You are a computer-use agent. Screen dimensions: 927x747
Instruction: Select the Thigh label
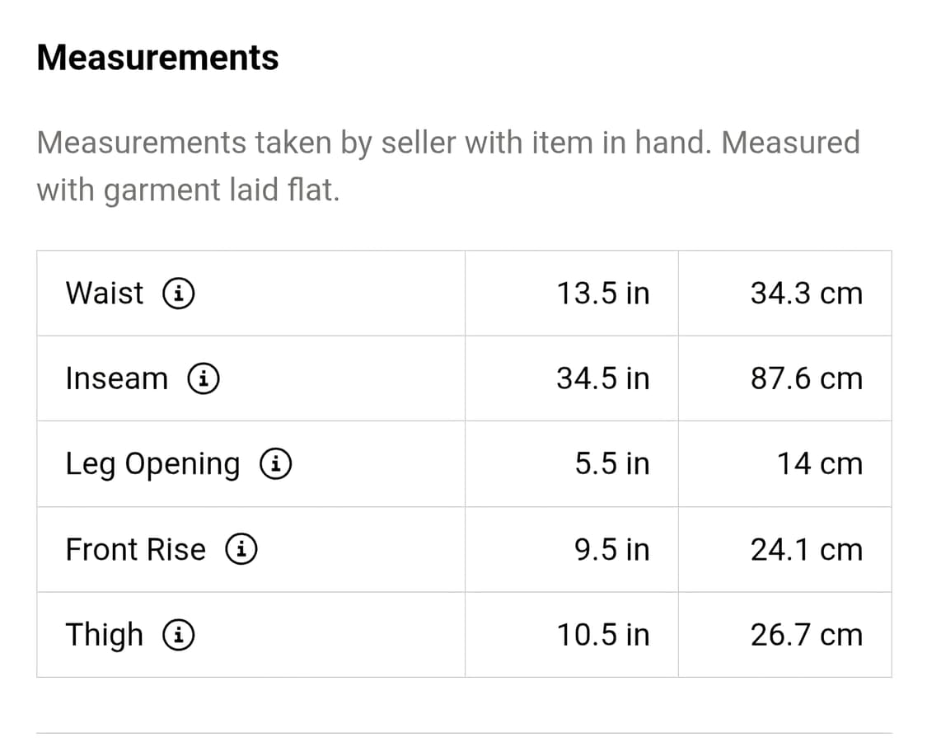[x=105, y=636]
